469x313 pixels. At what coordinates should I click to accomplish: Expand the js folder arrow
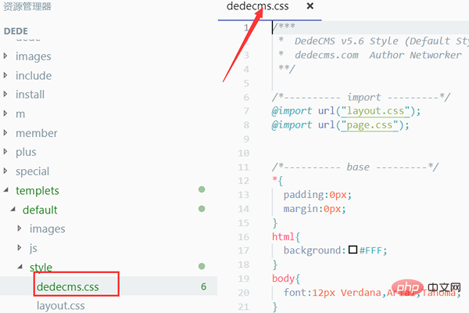[20, 248]
